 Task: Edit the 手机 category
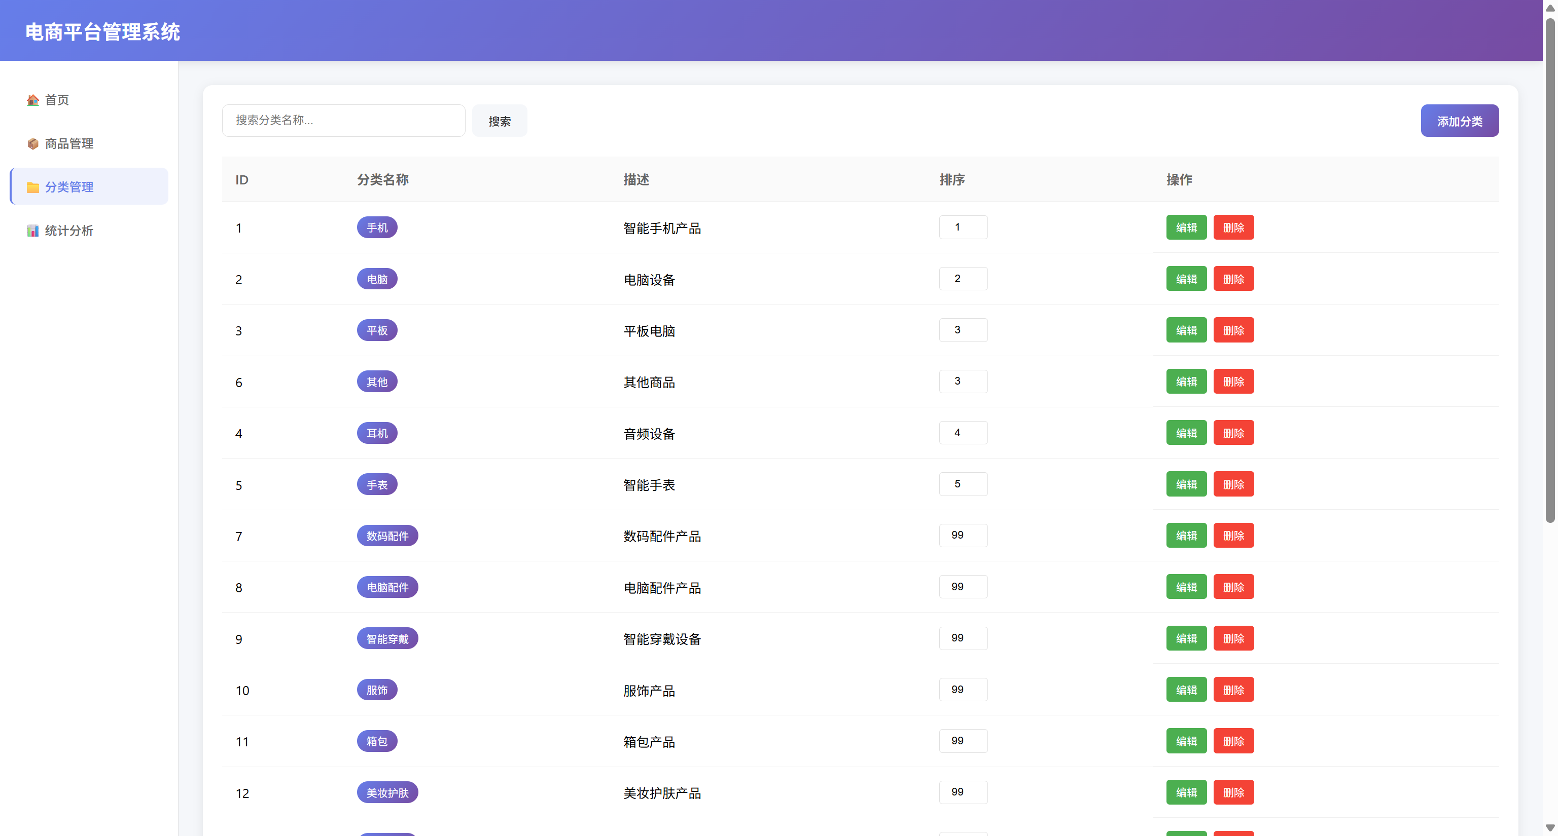coord(1186,227)
